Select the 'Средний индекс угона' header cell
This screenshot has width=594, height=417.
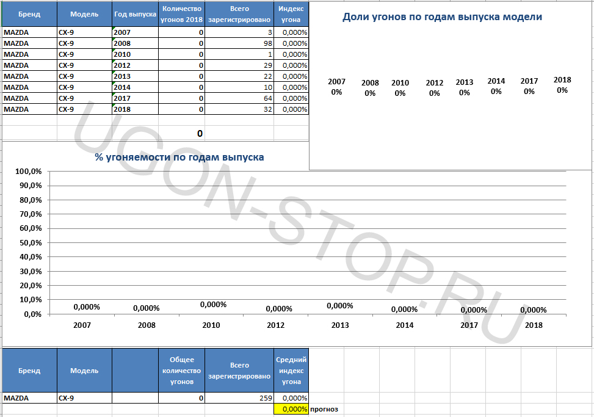coord(291,371)
